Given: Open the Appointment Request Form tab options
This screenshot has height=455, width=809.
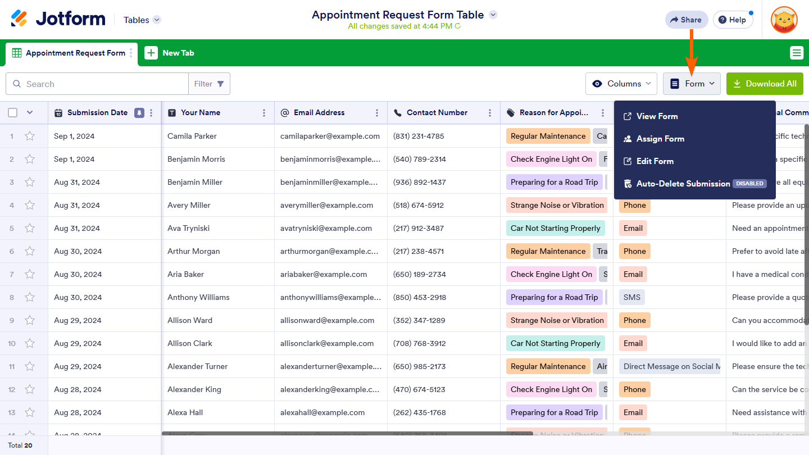Looking at the screenshot, I should (x=131, y=53).
